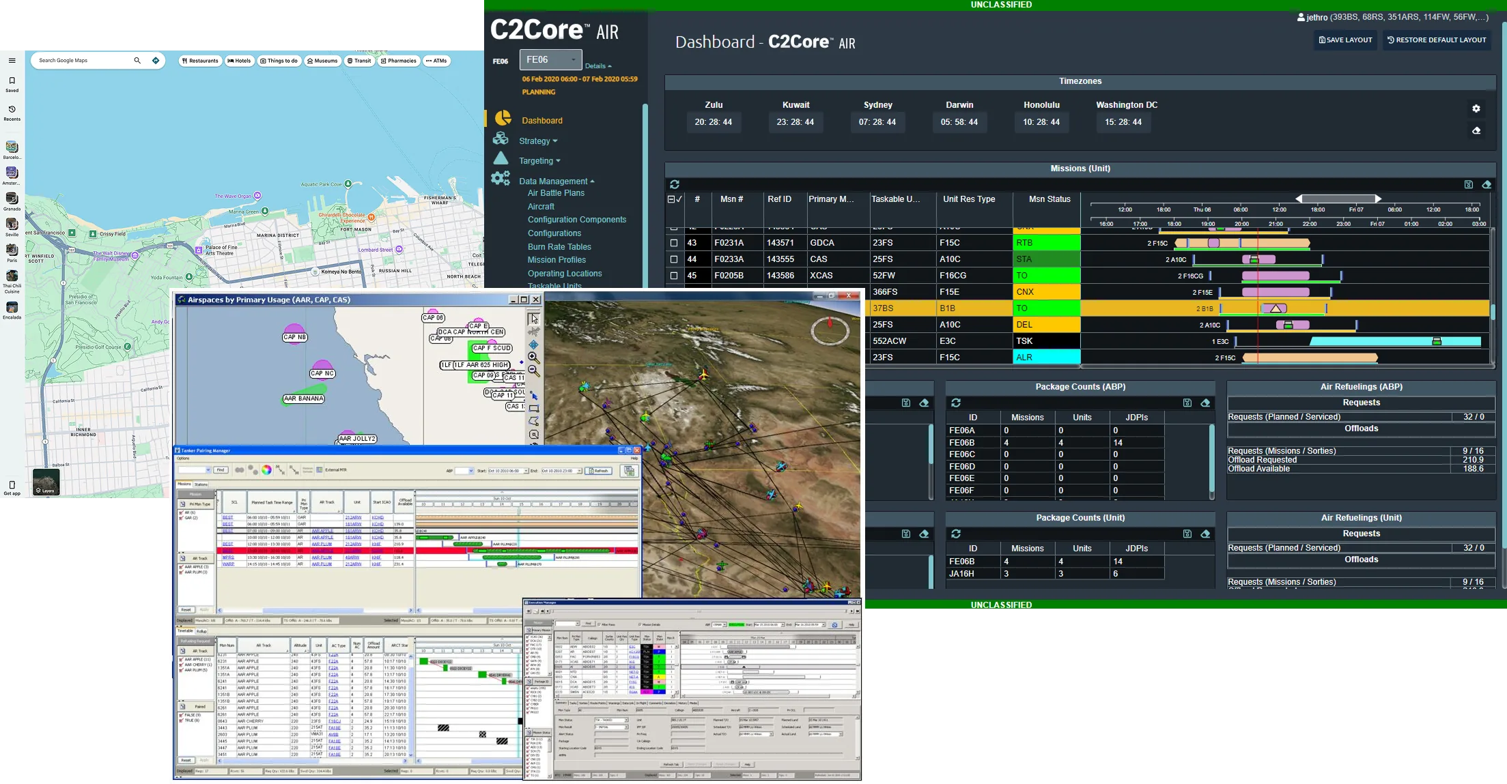The image size is (1507, 784).
Task: Save the Package Counts (ABP) panel
Action: (x=1187, y=403)
